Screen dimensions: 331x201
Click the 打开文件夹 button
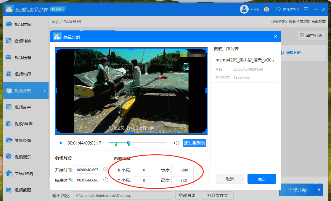218,195
